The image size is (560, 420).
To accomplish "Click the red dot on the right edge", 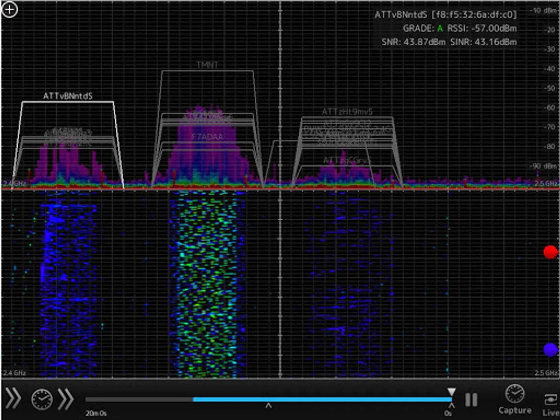I will [x=551, y=252].
